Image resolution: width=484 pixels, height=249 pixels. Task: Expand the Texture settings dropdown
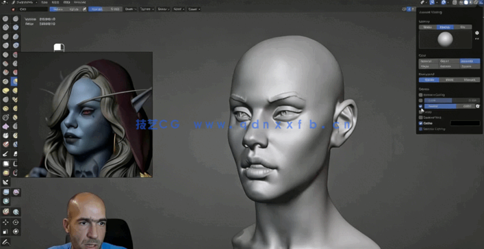pos(147,10)
